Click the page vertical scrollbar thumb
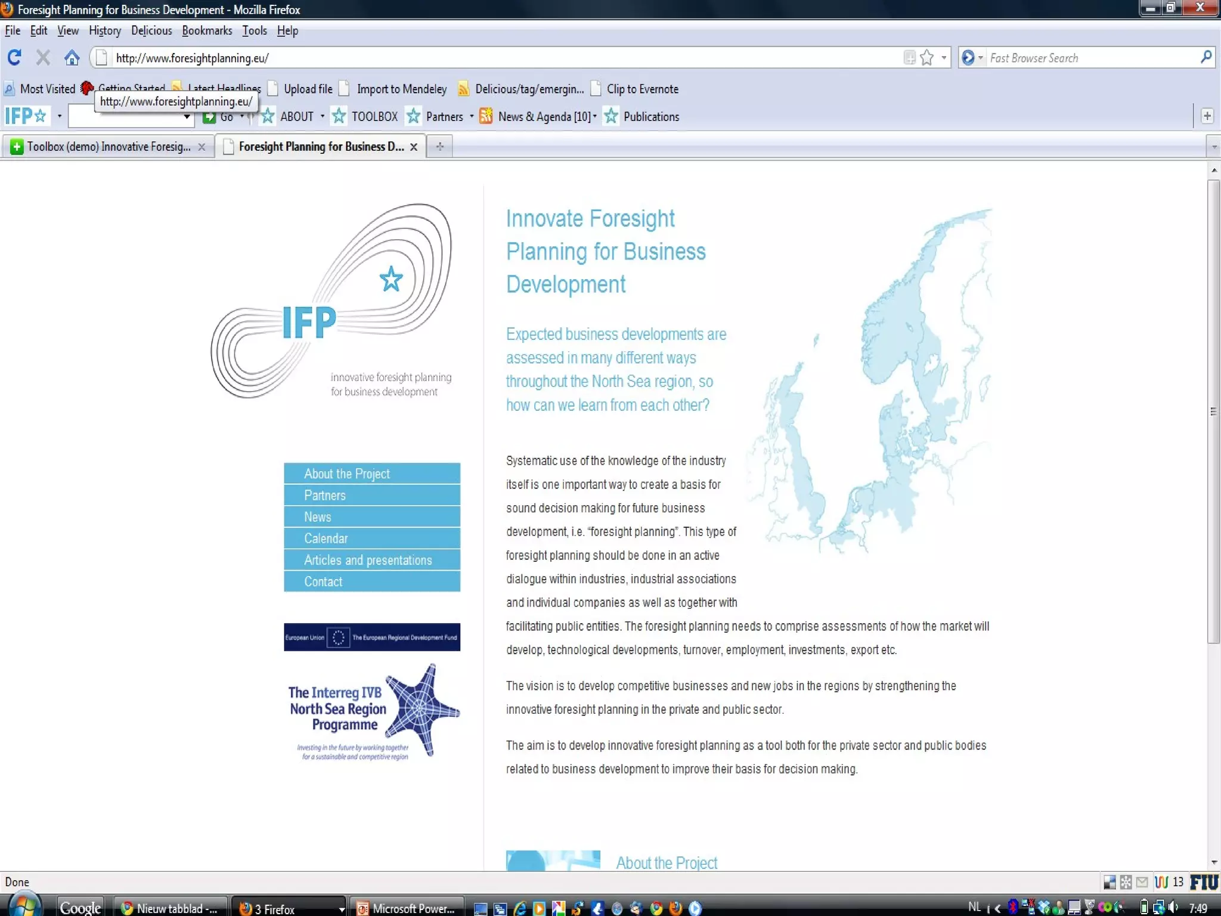The image size is (1221, 916). 1213,411
